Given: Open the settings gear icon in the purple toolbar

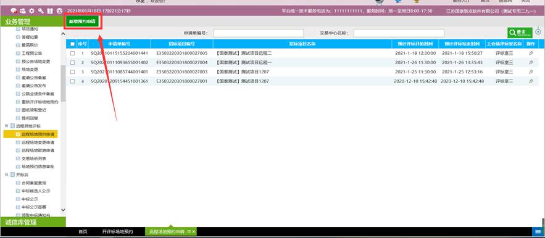Looking at the screenshot, I should coord(32,11).
